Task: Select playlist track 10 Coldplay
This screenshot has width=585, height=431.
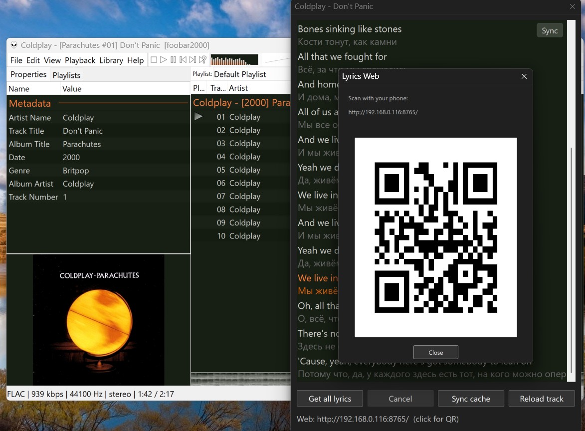Action: tap(241, 236)
